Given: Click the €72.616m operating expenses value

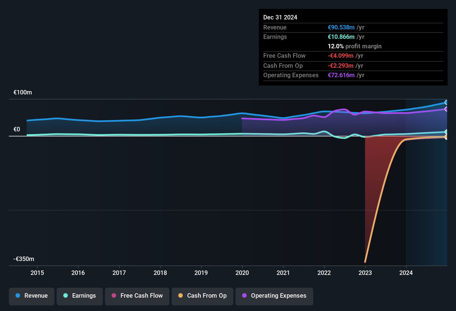Looking at the screenshot, I should (341, 75).
